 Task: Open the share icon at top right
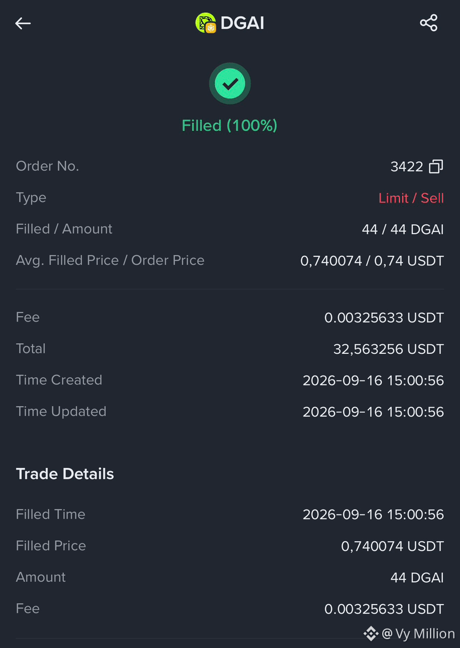pos(429,23)
